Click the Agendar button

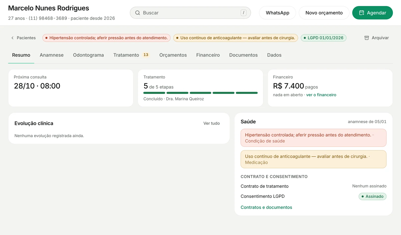(372, 13)
